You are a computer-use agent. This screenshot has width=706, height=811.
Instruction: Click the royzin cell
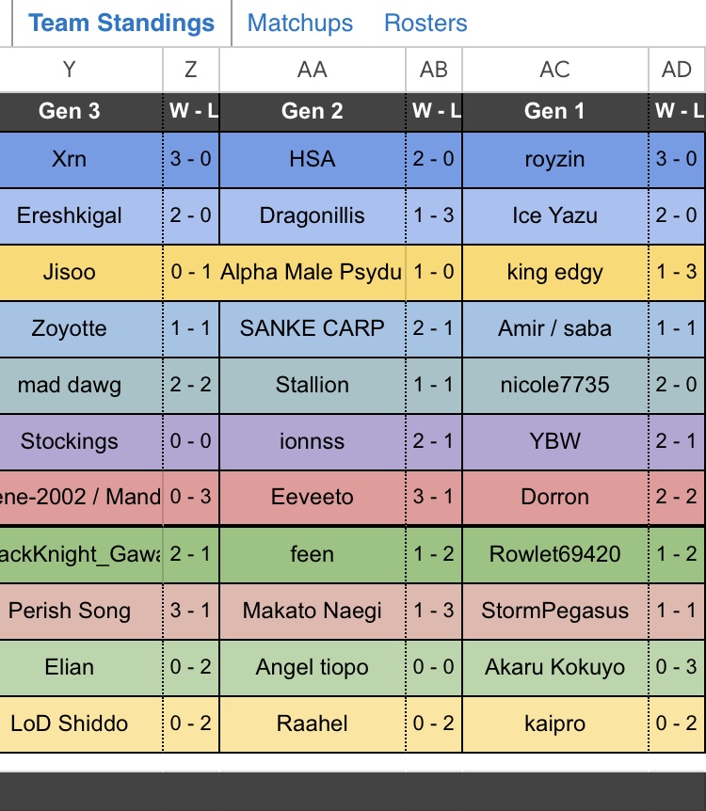click(x=554, y=159)
